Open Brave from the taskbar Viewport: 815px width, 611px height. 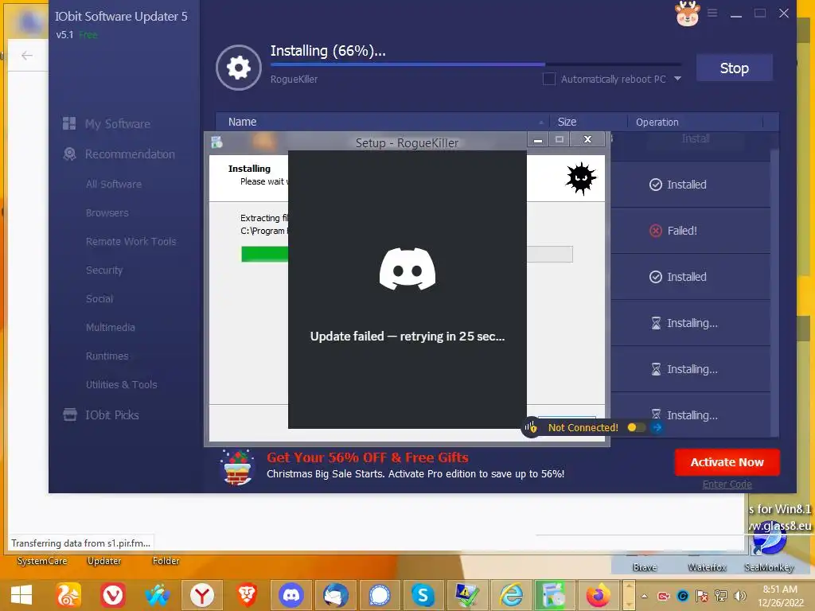pos(247,595)
